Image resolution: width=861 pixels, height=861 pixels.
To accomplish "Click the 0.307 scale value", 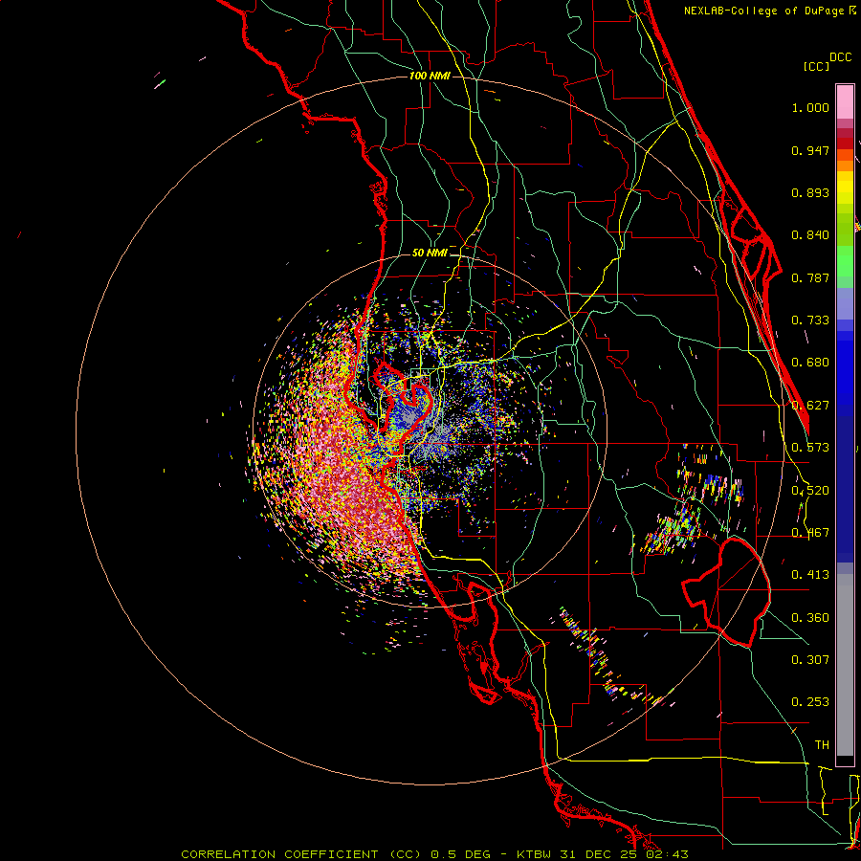I will point(810,659).
